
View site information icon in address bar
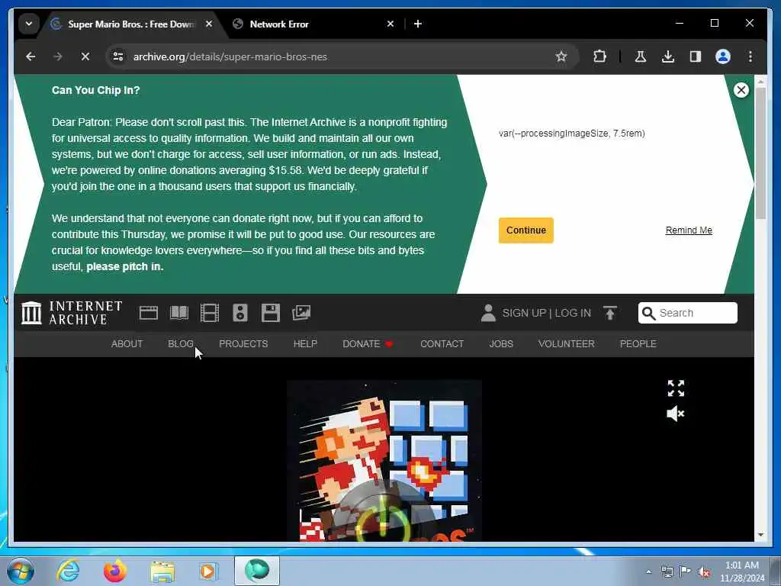pyautogui.click(x=118, y=56)
